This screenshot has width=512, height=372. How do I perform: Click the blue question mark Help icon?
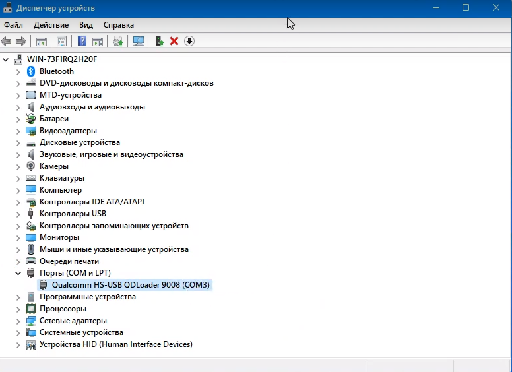click(x=82, y=41)
